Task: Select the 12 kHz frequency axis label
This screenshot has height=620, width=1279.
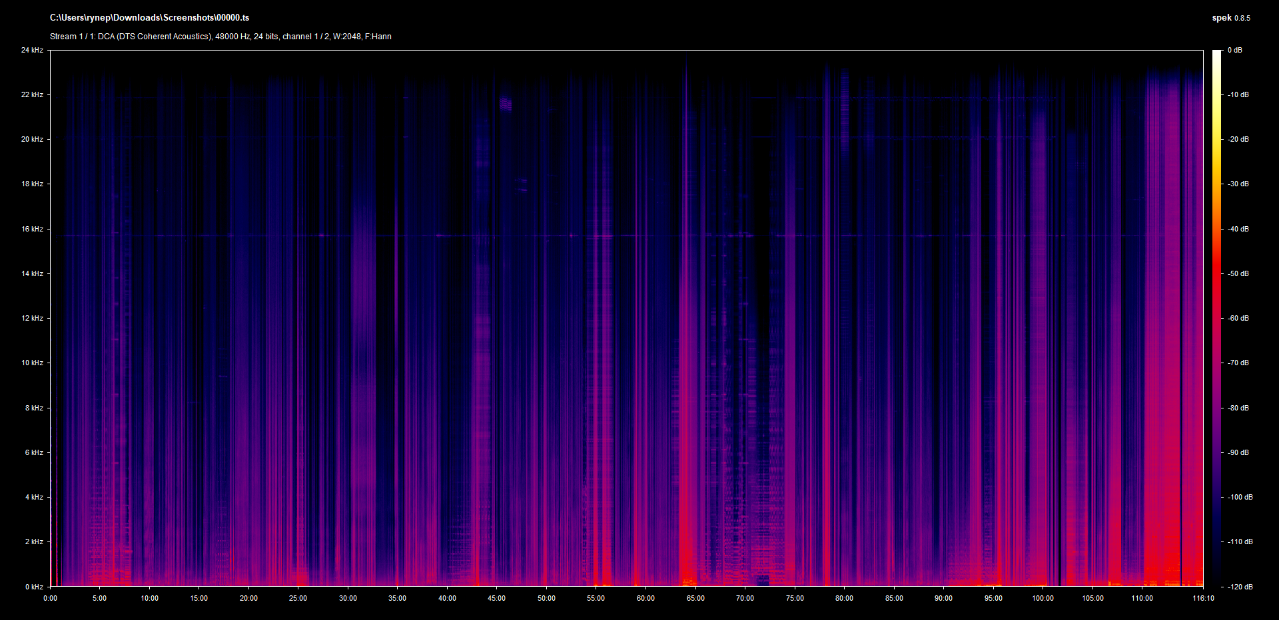Action: [32, 318]
